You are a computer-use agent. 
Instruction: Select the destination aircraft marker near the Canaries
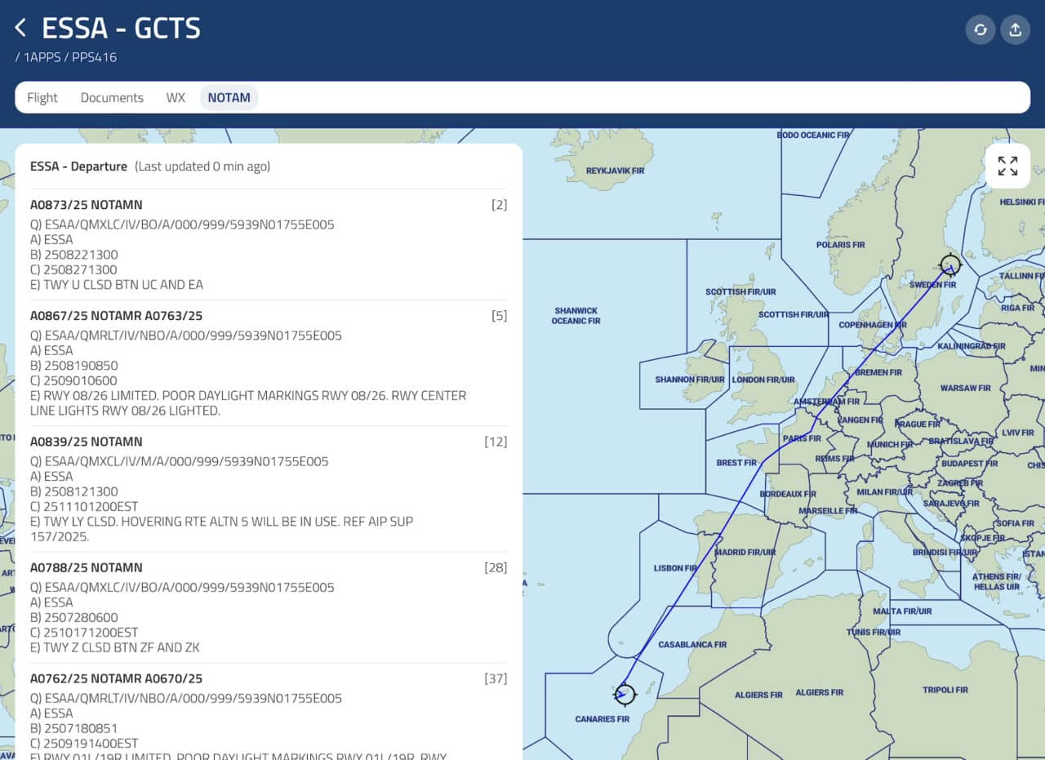(x=625, y=694)
